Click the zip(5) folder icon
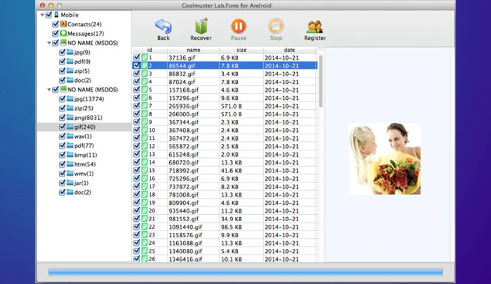Image resolution: width=491 pixels, height=284 pixels. click(x=70, y=70)
